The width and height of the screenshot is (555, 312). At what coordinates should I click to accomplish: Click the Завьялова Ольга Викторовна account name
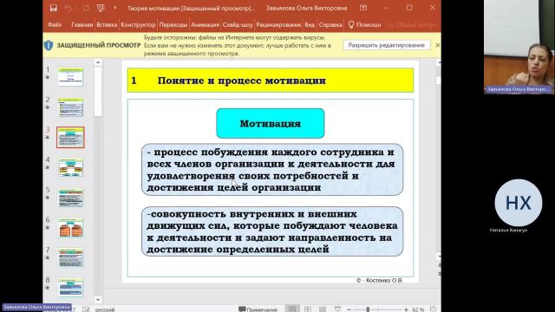(306, 8)
